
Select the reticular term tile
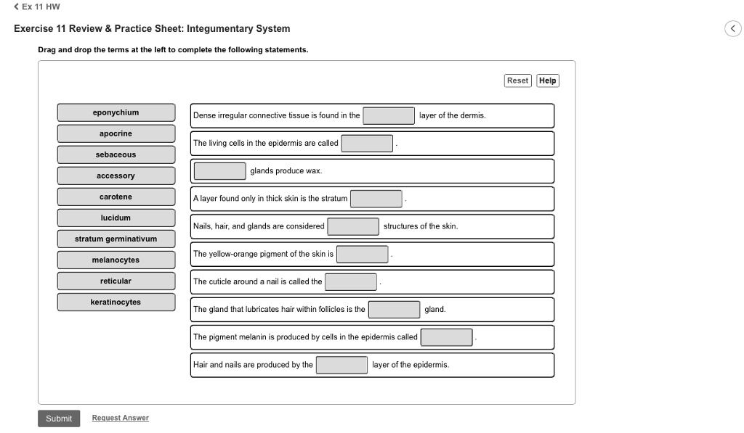point(116,281)
